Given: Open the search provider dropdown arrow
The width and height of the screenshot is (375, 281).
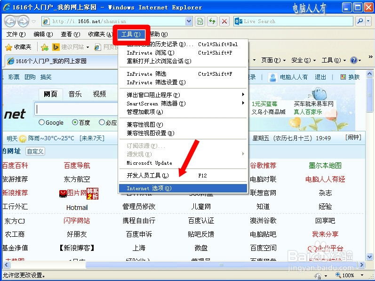Looking at the screenshot, I should [x=368, y=21].
